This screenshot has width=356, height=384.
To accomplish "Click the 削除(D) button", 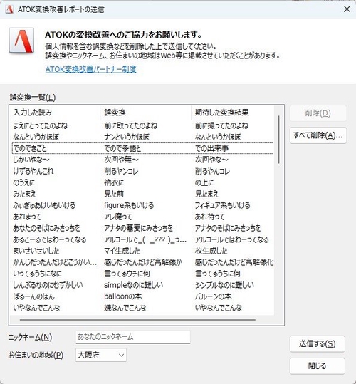I will 318,113.
